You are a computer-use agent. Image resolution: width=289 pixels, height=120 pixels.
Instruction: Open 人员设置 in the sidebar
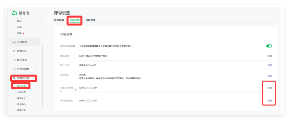pyautogui.click(x=22, y=92)
